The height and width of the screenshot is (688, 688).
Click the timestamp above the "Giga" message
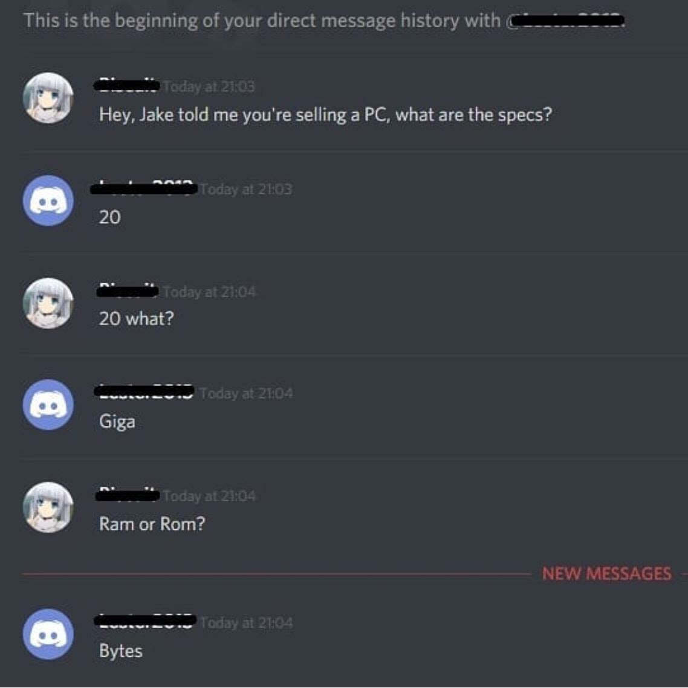[x=246, y=393]
